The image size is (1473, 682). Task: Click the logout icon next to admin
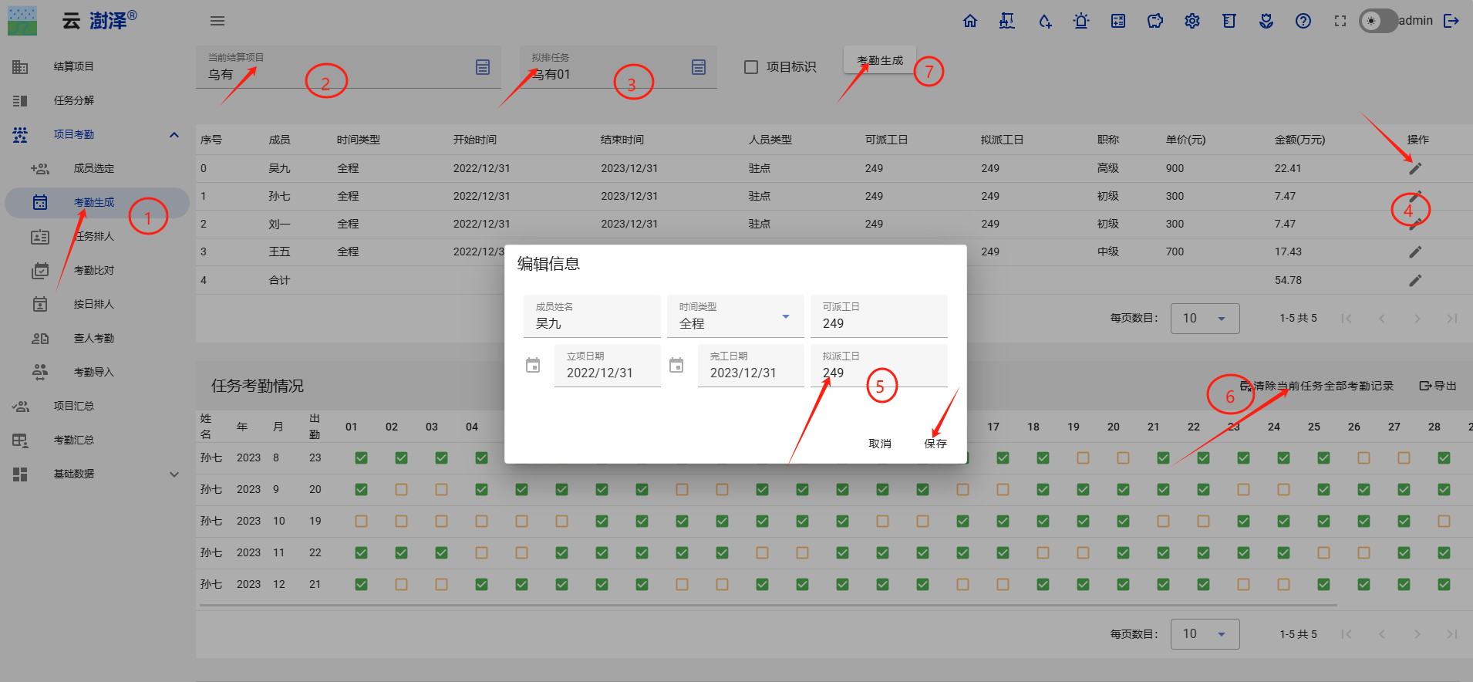coord(1451,21)
